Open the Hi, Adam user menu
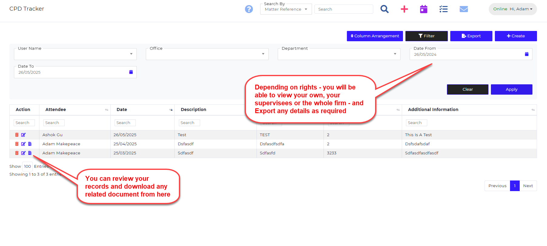547x246 pixels. pyautogui.click(x=521, y=9)
